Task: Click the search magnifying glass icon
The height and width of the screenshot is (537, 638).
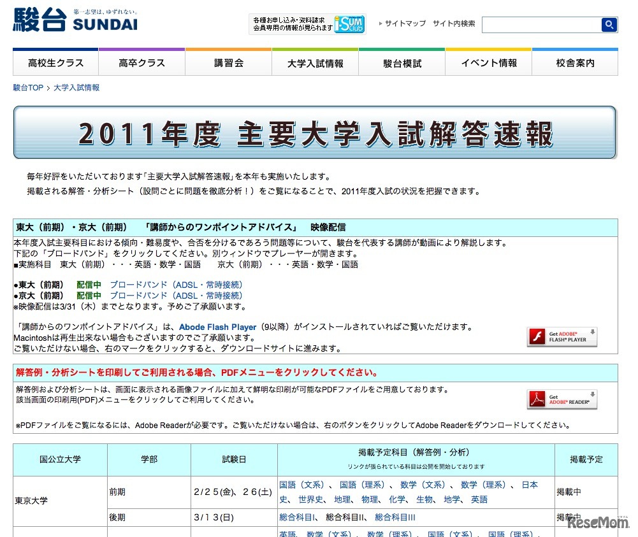Action: click(x=609, y=24)
